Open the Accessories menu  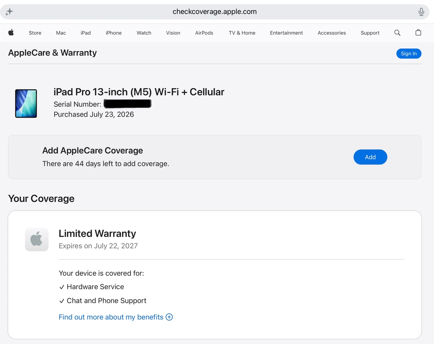(x=332, y=33)
